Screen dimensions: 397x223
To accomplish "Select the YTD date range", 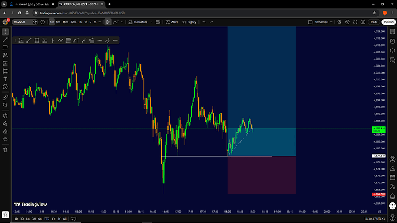I will click(47, 219).
